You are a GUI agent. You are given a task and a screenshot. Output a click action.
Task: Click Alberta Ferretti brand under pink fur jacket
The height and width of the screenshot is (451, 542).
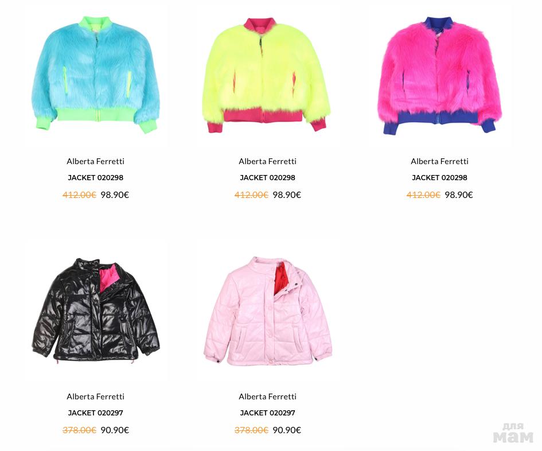[x=440, y=161]
